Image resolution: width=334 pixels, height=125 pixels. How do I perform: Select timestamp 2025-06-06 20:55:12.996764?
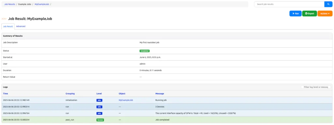(16, 113)
